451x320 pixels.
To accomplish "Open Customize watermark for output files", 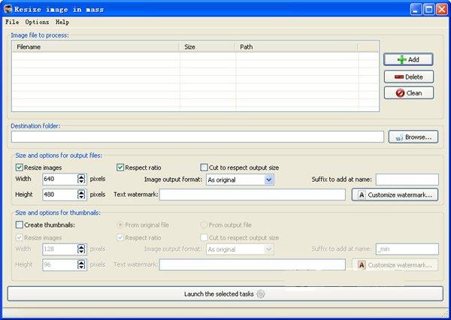I will point(395,195).
